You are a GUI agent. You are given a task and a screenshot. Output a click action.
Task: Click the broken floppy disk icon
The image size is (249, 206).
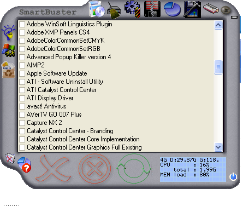click(152, 9)
